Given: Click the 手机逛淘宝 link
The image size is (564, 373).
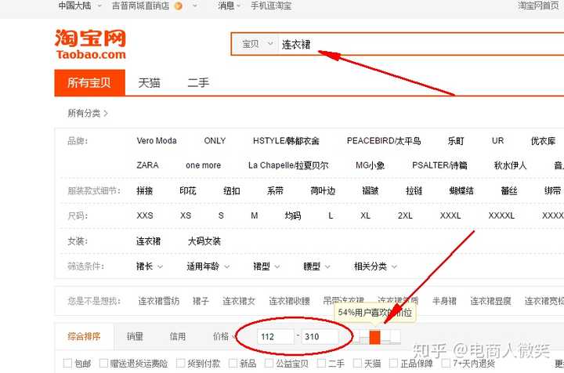Looking at the screenshot, I should click(271, 5).
